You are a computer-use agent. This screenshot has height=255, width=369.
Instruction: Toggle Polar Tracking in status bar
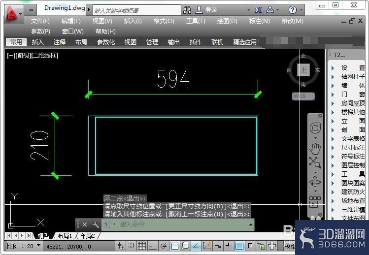pos(164,246)
